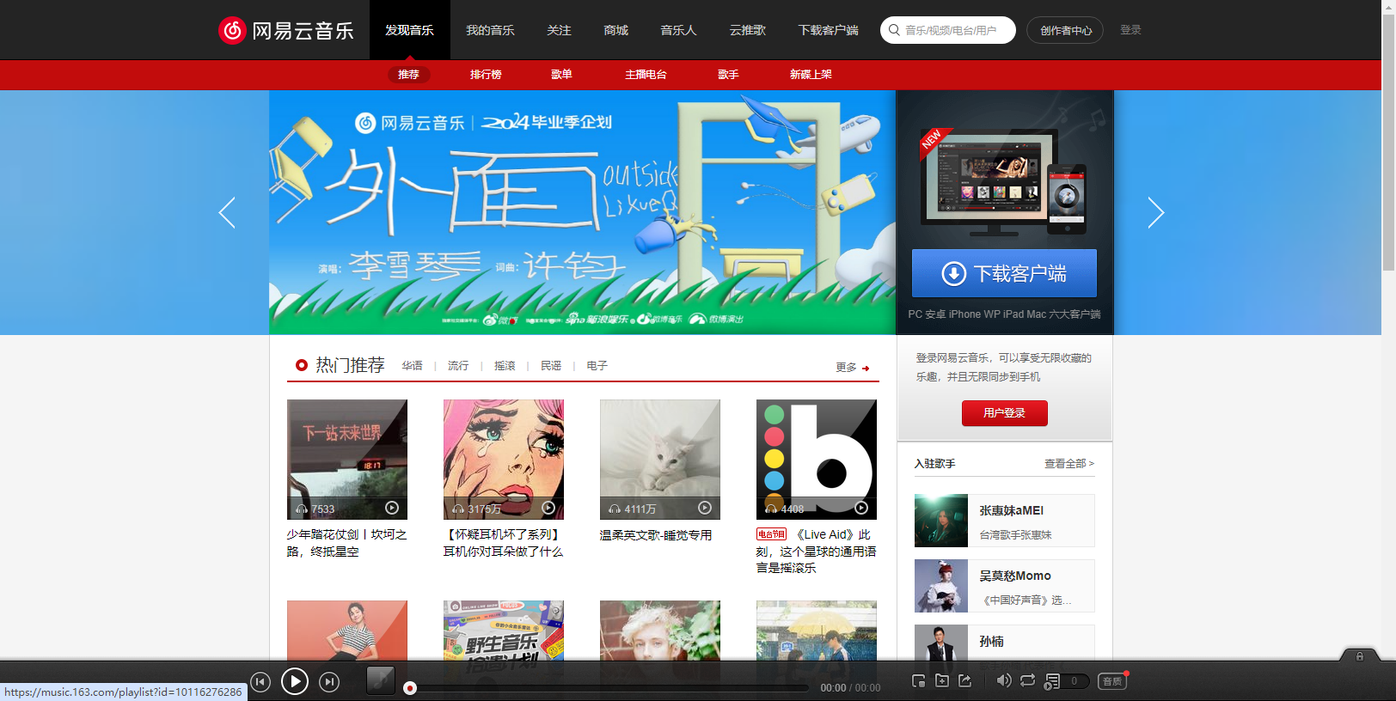Open 孙楠 artist entry
1396x701 pixels.
tap(1005, 644)
